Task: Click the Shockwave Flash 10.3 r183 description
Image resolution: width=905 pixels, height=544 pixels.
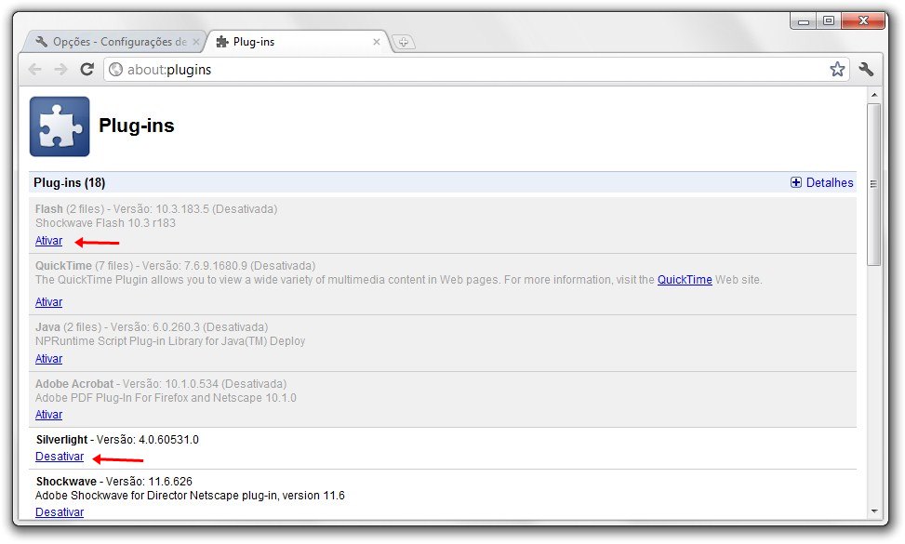Action: coord(105,223)
